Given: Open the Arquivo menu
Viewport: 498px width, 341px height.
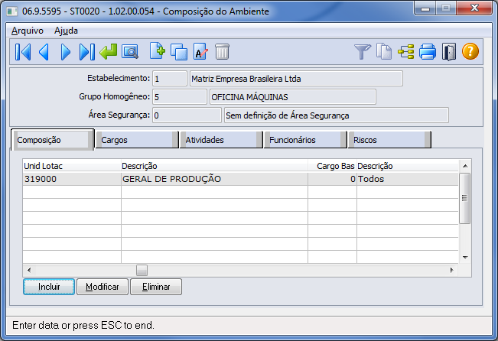Looking at the screenshot, I should [28, 31].
